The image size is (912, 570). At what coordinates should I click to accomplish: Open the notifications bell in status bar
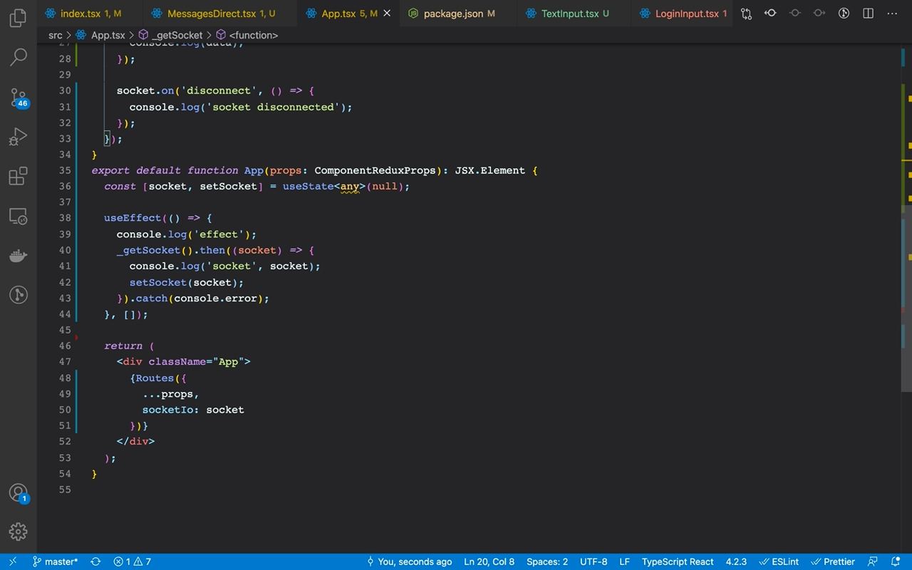click(896, 561)
